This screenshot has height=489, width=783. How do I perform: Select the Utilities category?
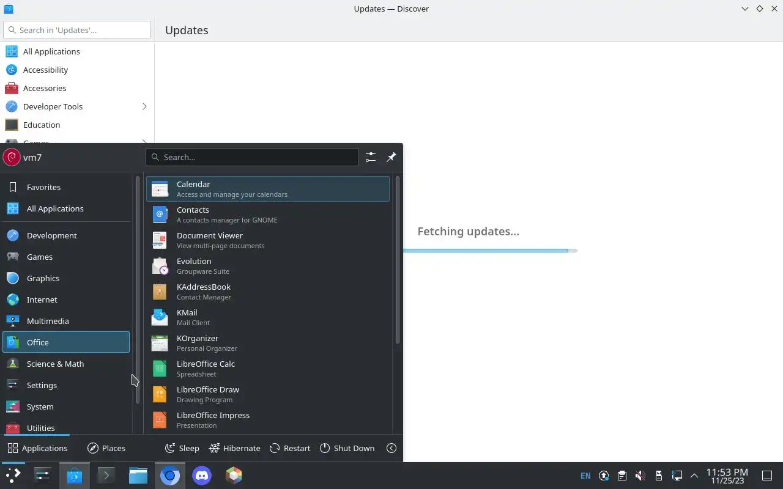(x=66, y=427)
